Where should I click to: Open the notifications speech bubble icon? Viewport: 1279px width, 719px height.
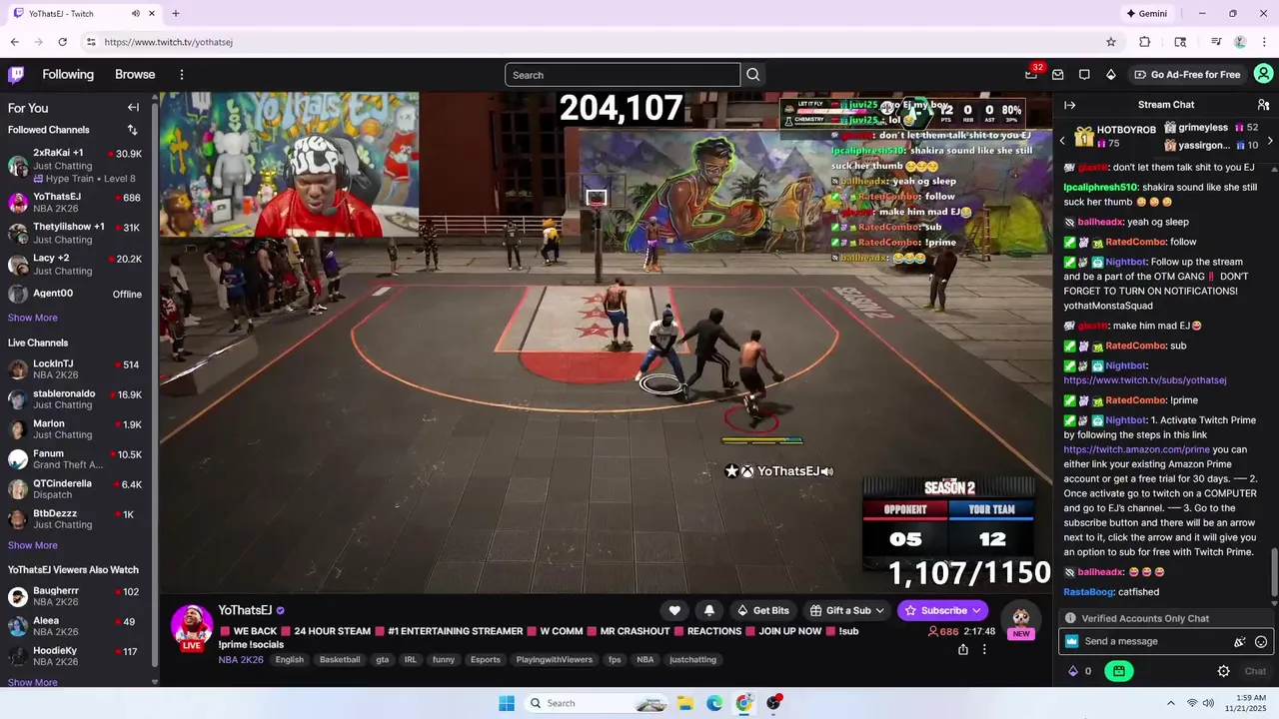tap(1084, 75)
